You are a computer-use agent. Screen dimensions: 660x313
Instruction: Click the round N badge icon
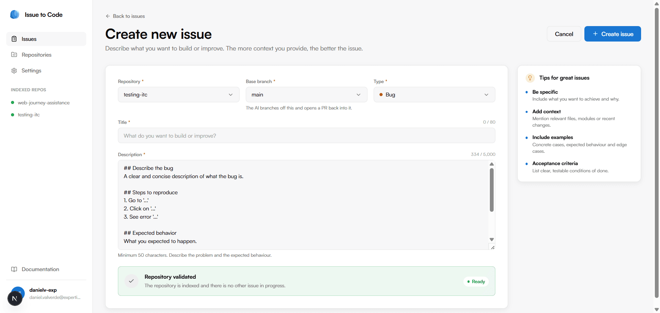pos(15,299)
